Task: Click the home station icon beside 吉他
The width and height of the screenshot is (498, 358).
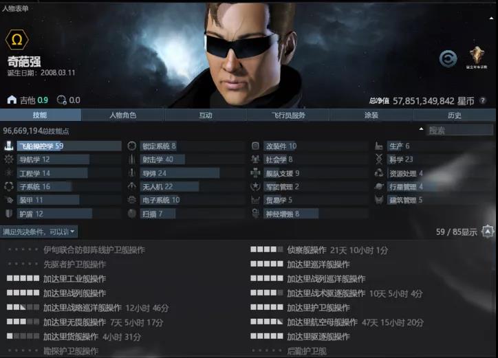Action: point(12,100)
